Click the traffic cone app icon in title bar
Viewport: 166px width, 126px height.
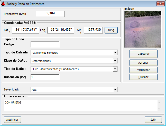[3, 4]
